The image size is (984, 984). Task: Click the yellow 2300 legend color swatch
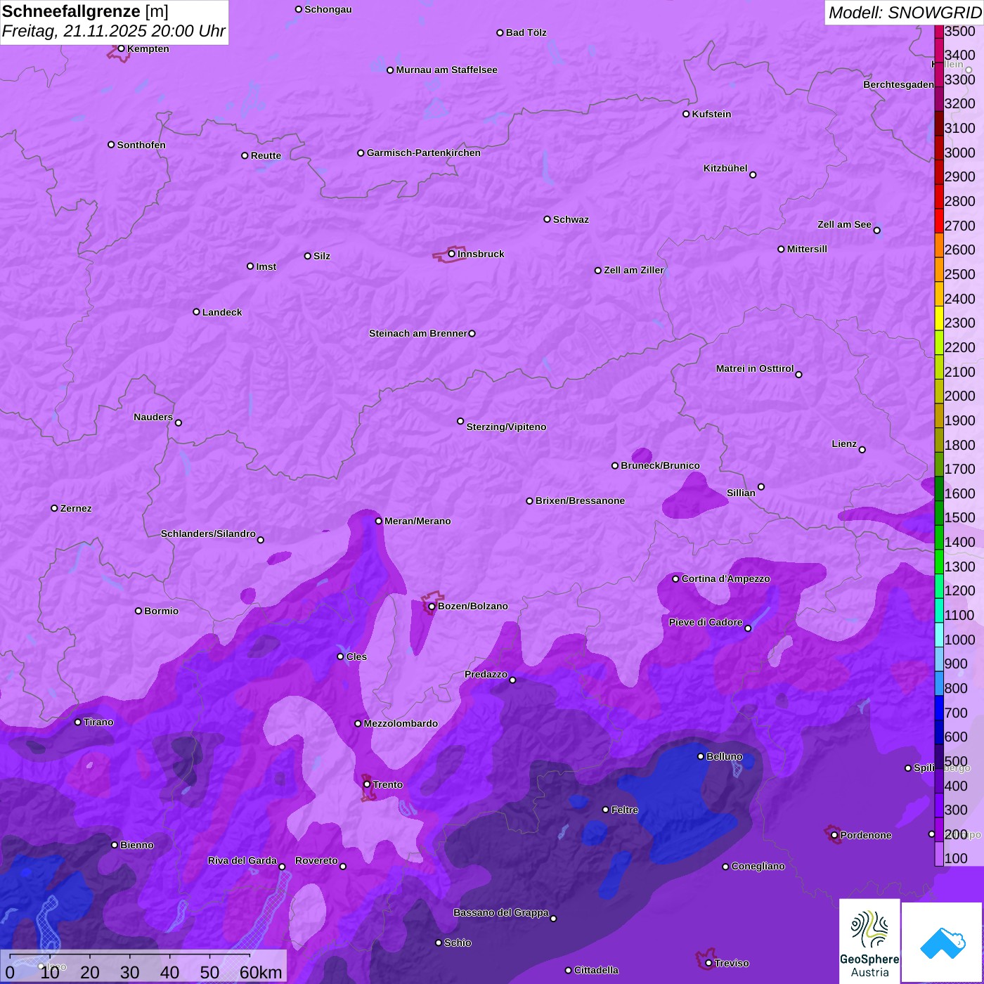(x=939, y=318)
